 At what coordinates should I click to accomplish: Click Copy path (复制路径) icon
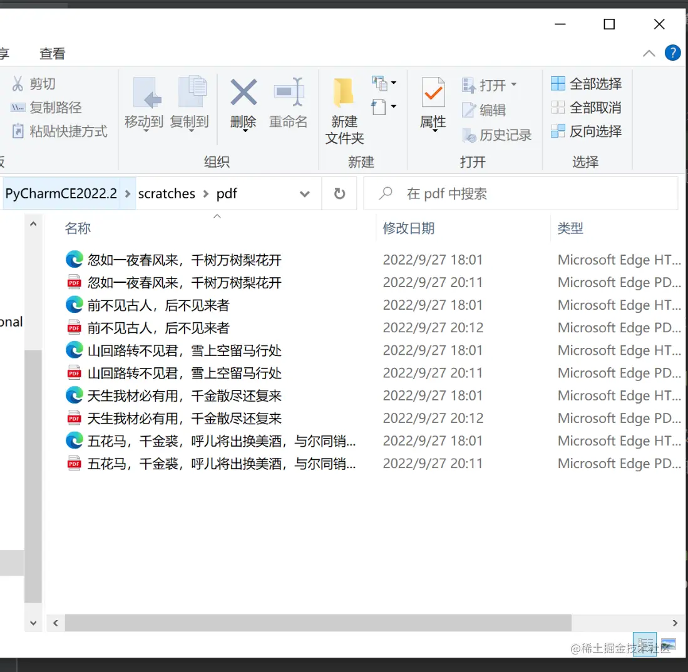click(x=18, y=108)
